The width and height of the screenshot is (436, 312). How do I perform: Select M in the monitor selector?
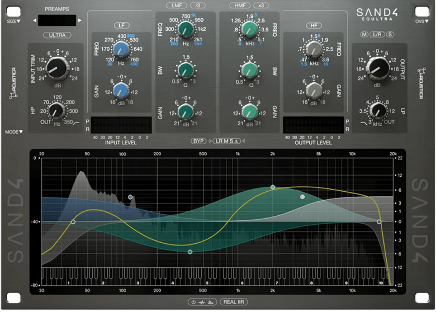[x=226, y=141]
